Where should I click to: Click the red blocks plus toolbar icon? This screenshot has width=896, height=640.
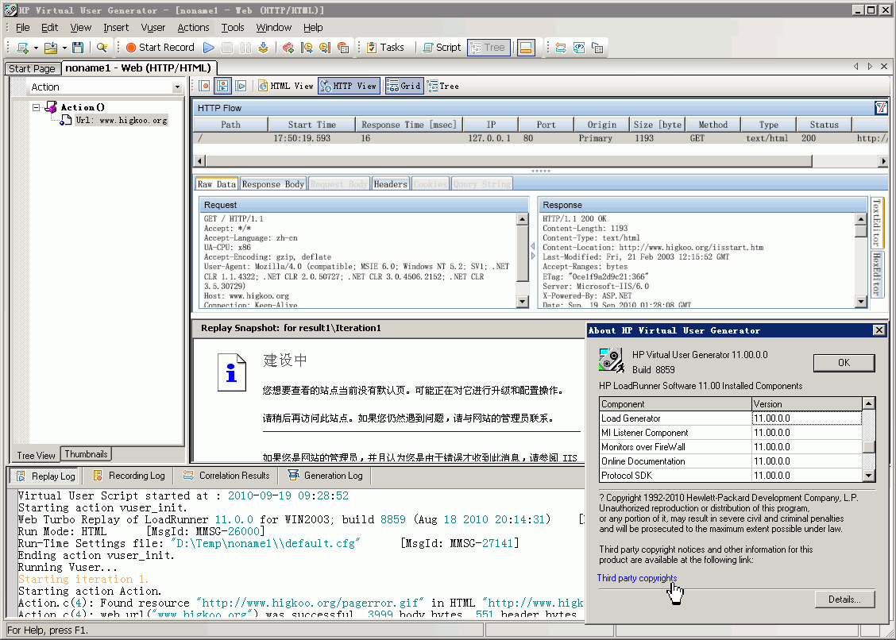tap(288, 48)
